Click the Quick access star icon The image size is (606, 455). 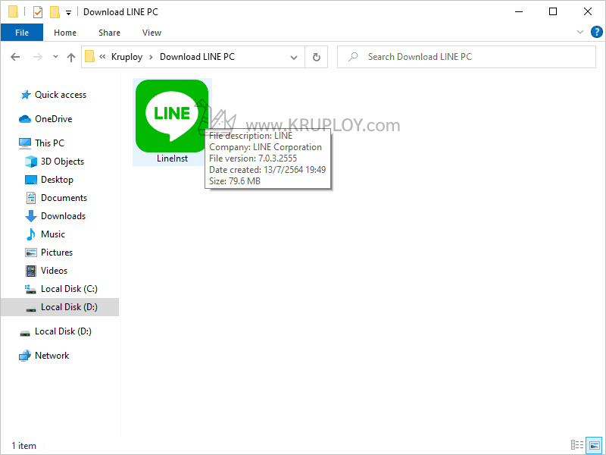26,95
